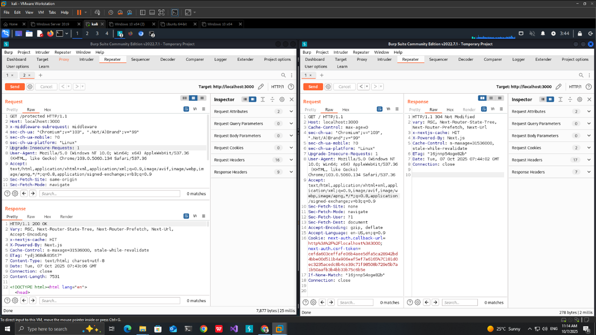Open the Kali file manager panel icon
Image resolution: width=596 pixels, height=335 pixels.
click(x=29, y=34)
